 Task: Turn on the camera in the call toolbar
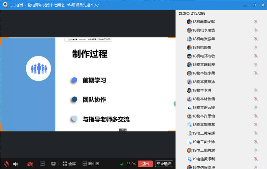coord(30,164)
